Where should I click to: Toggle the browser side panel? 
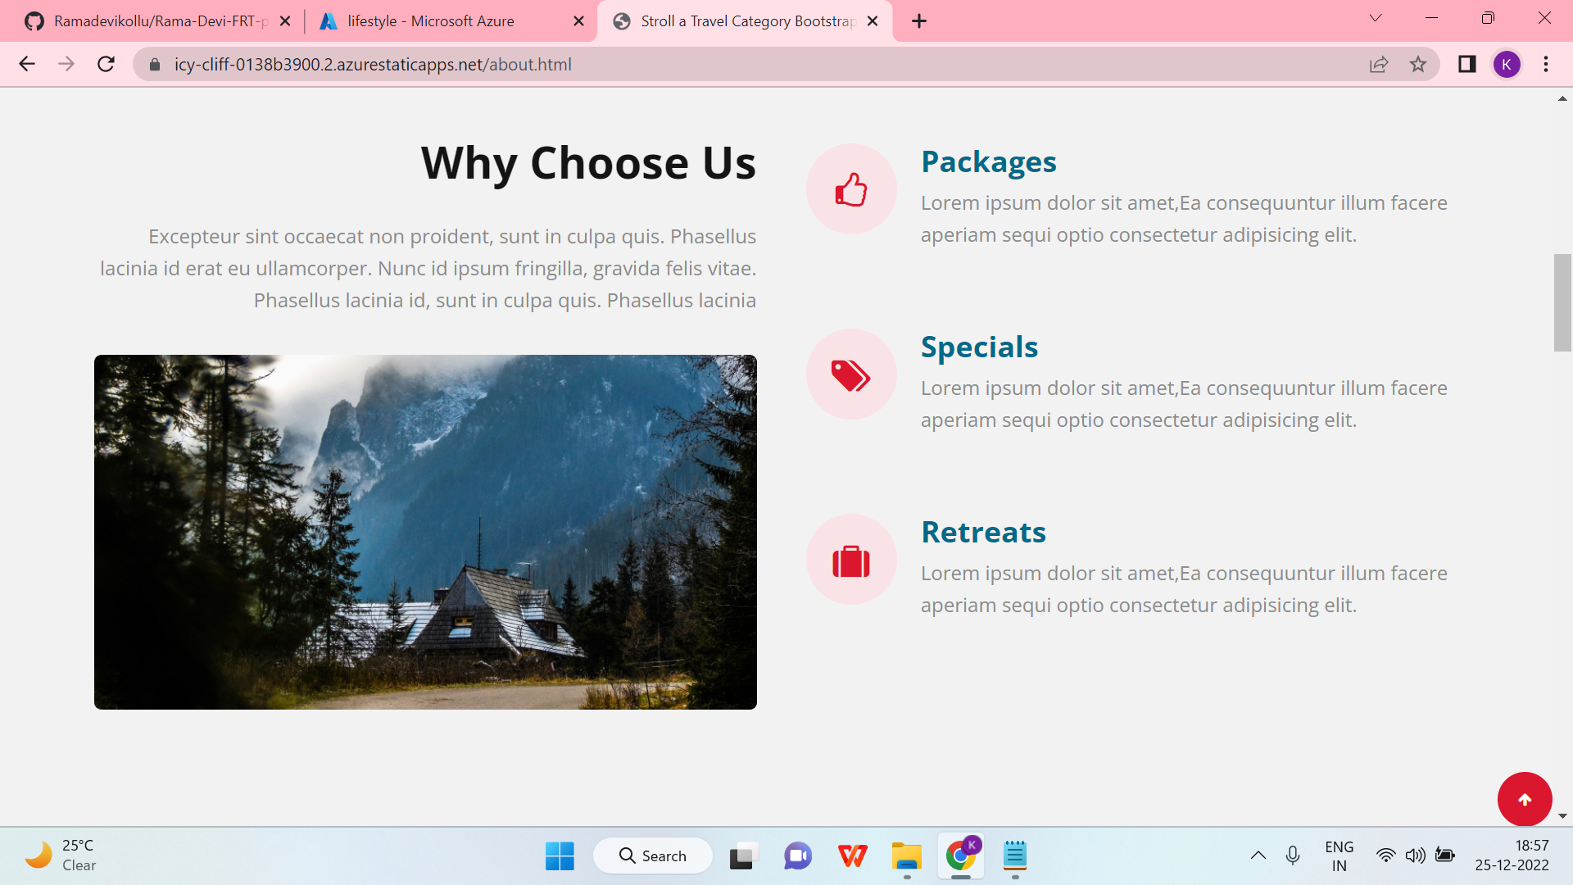1466,64
